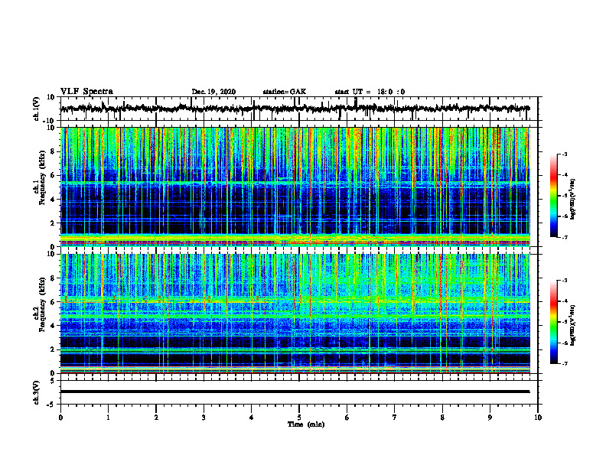Click the 4 kHz tick of ch.2 spectrogram
The width and height of the screenshot is (606, 468).
tap(54, 326)
